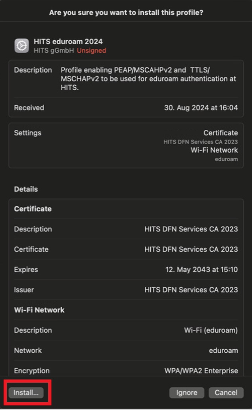The height and width of the screenshot is (411, 252).
Task: Click the received date 30. Aug 2024
Action: click(201, 108)
